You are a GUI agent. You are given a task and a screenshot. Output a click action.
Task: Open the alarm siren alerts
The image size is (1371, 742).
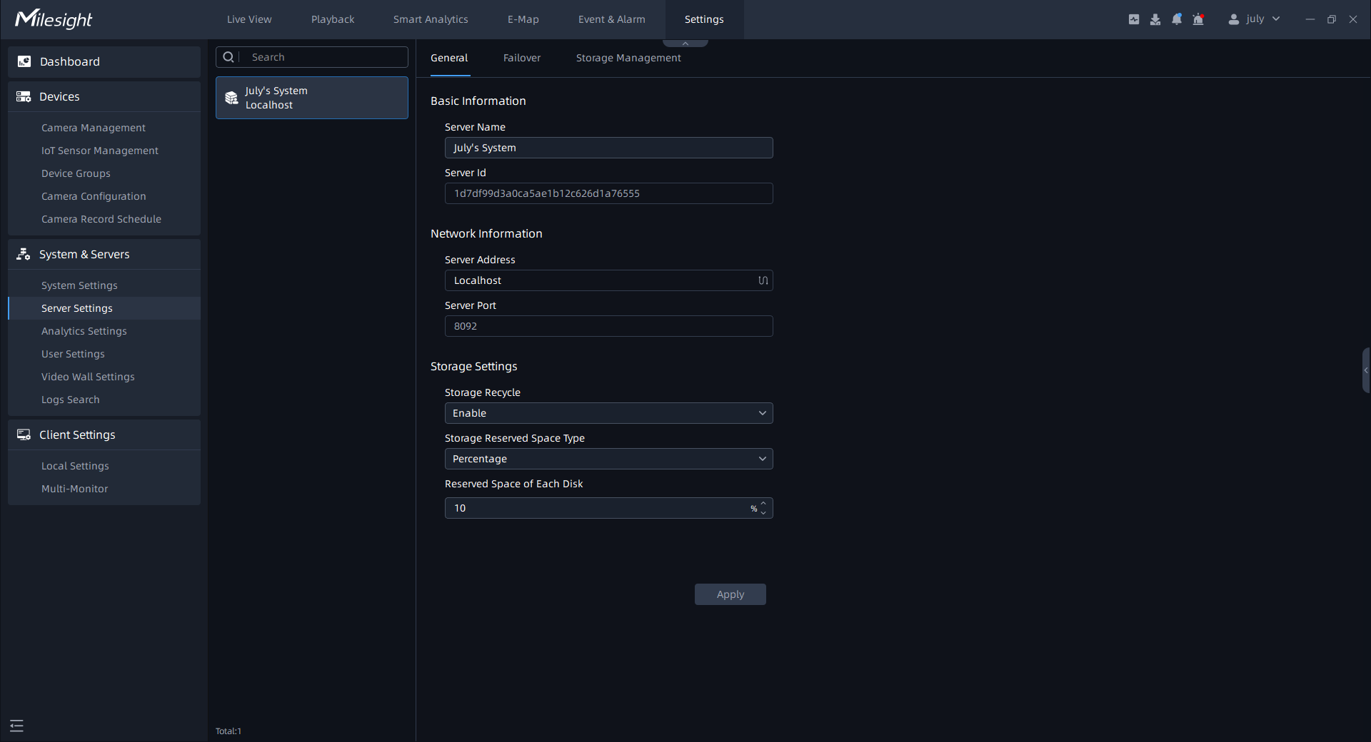pos(1198,19)
